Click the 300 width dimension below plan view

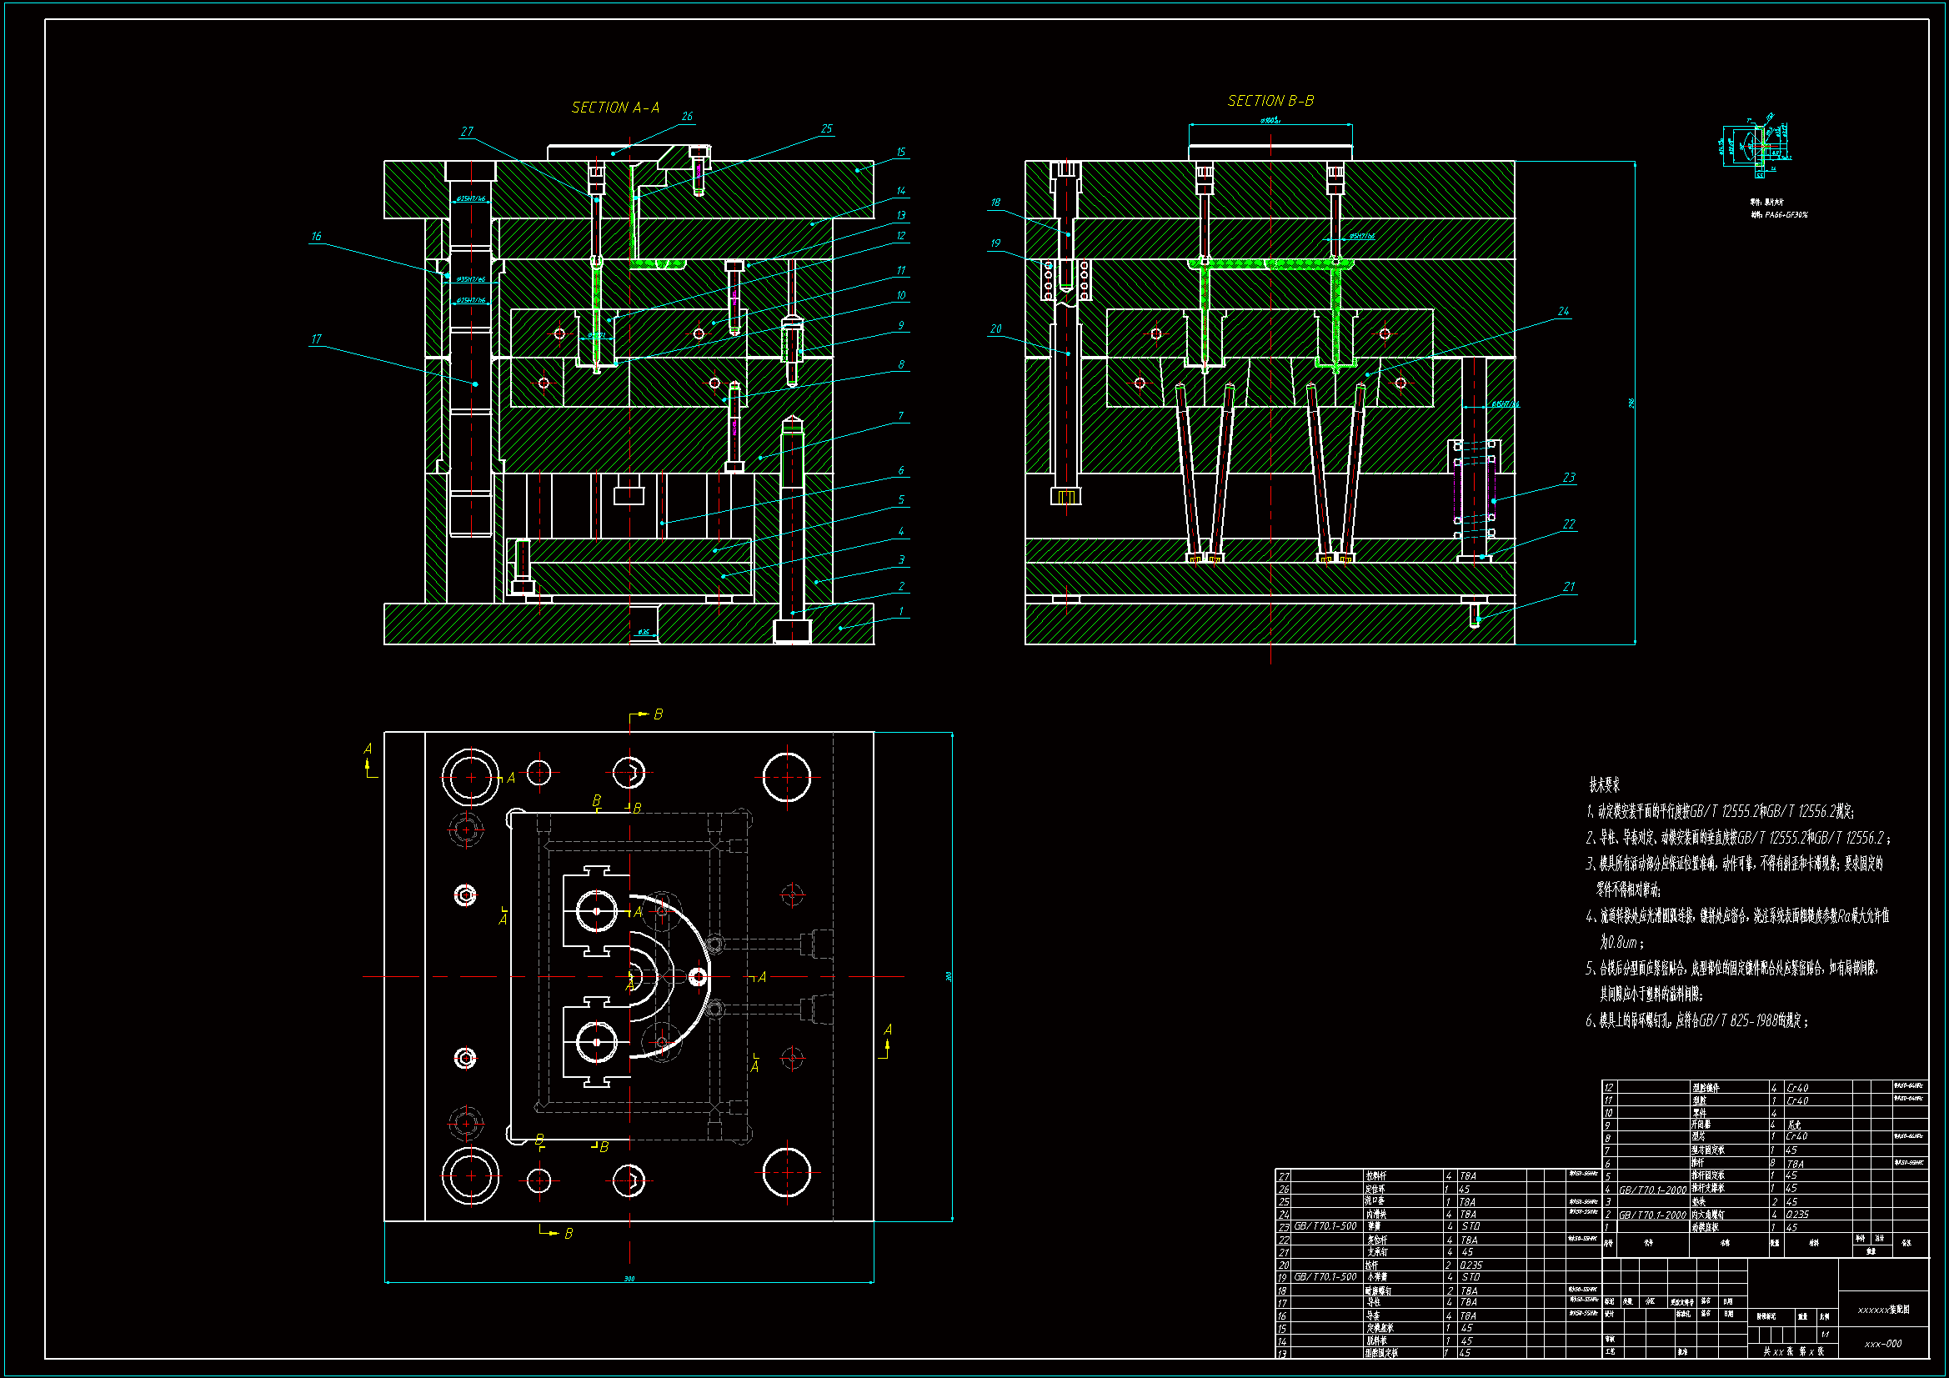tap(629, 1279)
